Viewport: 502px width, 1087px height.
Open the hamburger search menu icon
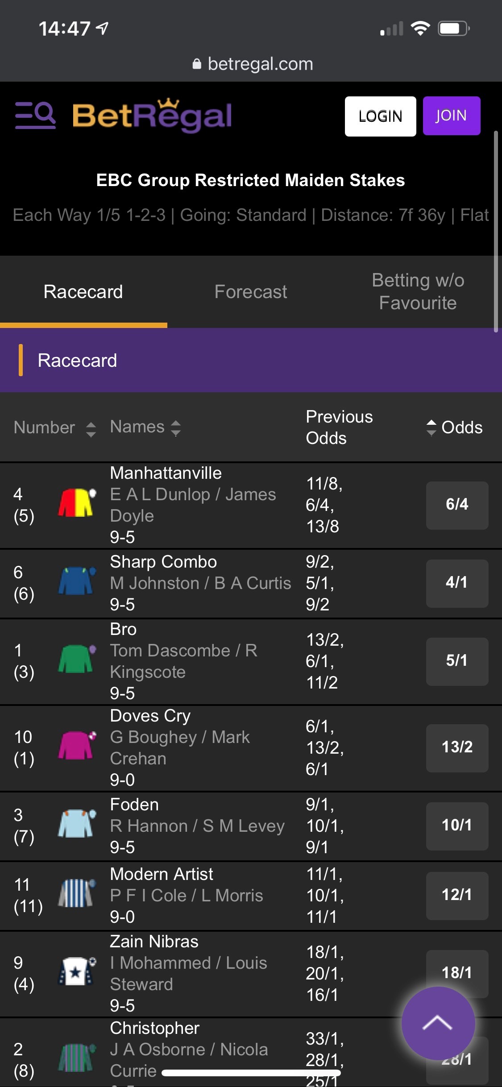point(35,115)
